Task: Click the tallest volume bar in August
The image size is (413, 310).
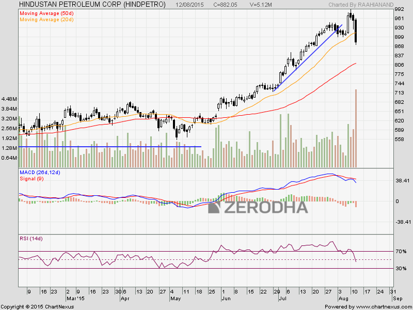Action: tap(356, 128)
